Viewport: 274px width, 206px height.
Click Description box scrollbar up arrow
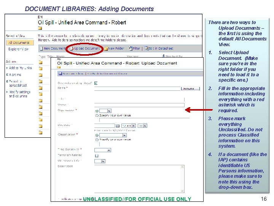182,167
